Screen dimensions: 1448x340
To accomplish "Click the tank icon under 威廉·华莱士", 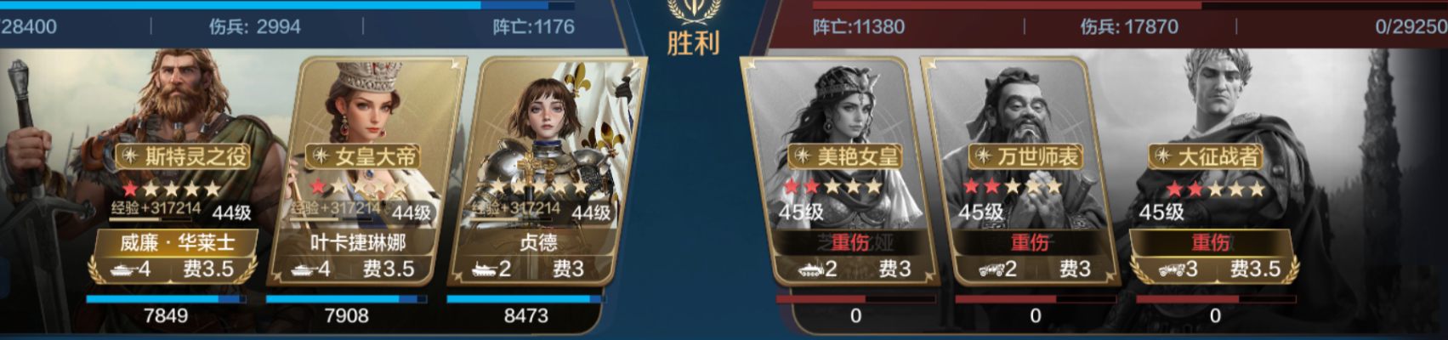I will click(123, 269).
